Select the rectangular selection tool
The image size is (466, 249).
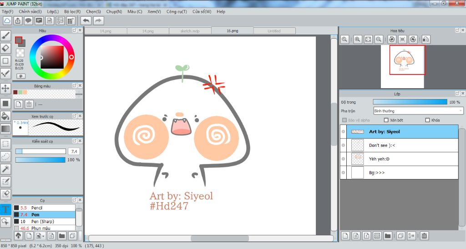tap(5, 144)
